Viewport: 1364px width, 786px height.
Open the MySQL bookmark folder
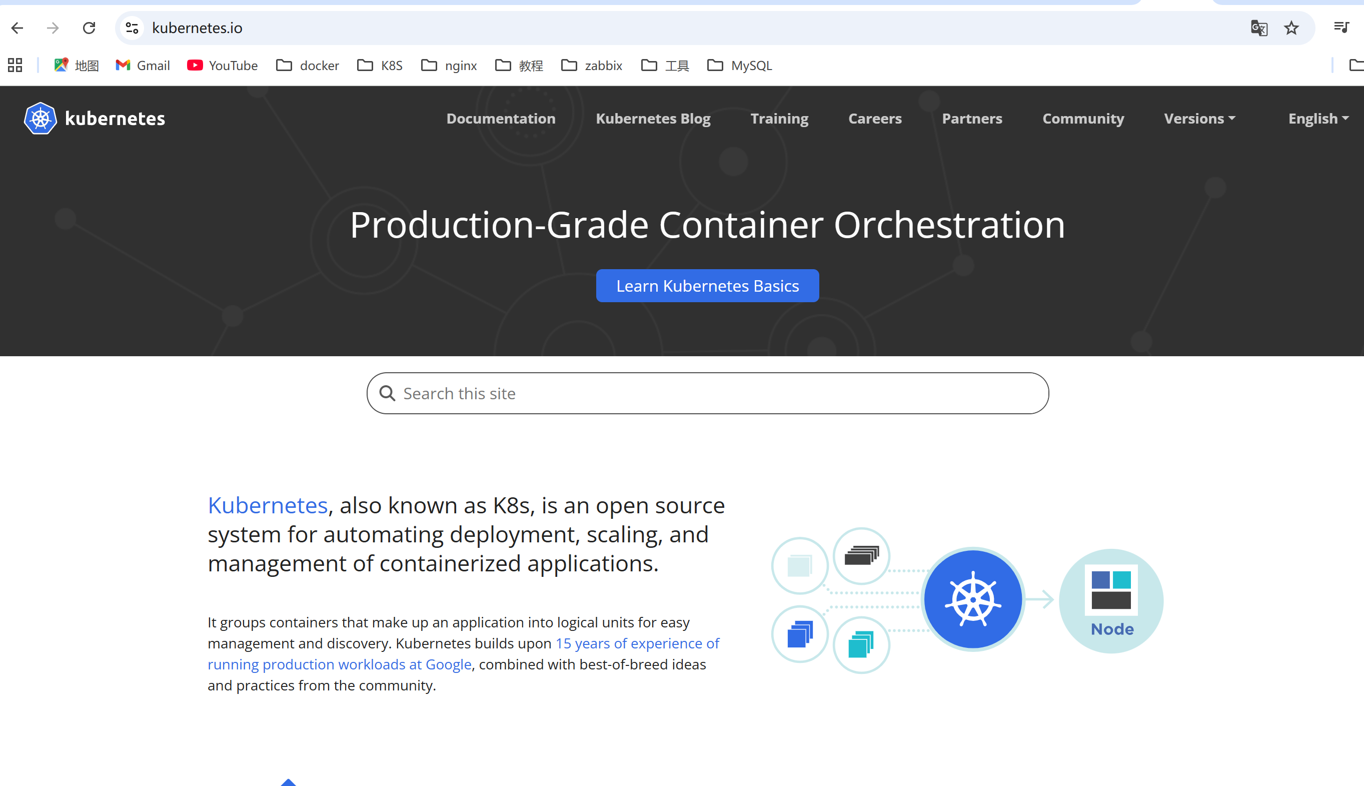point(740,66)
